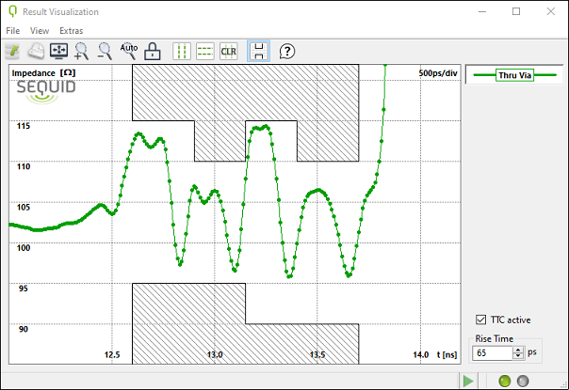Enable the vertical cursor lines tool
The width and height of the screenshot is (569, 390).
pyautogui.click(x=184, y=51)
